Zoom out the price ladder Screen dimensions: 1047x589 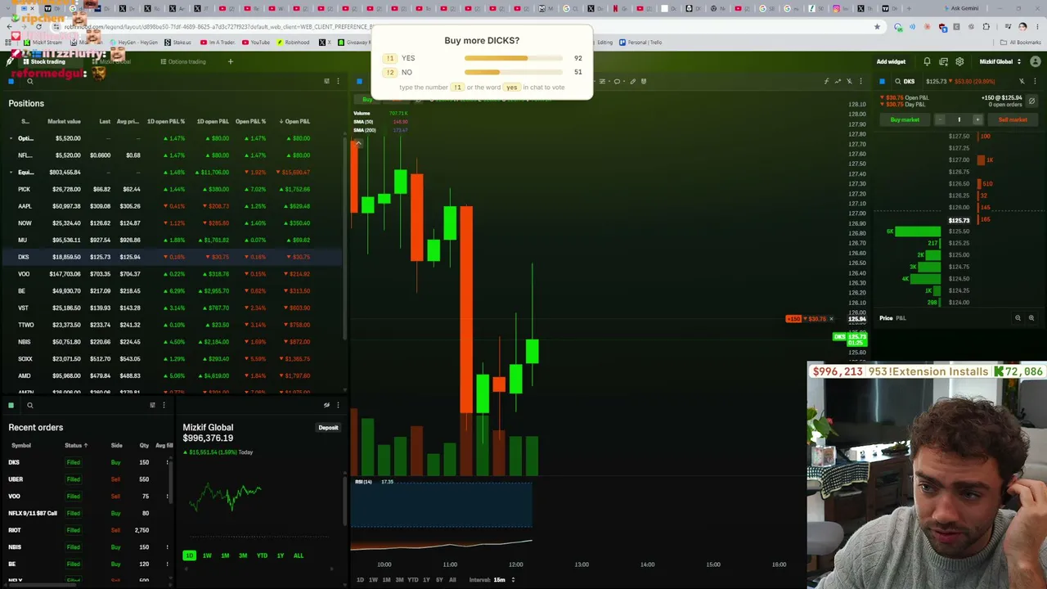pyautogui.click(x=1018, y=318)
